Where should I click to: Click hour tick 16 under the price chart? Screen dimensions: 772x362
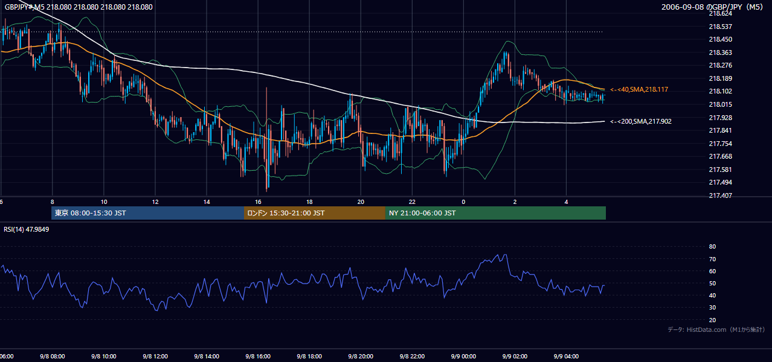coord(258,202)
